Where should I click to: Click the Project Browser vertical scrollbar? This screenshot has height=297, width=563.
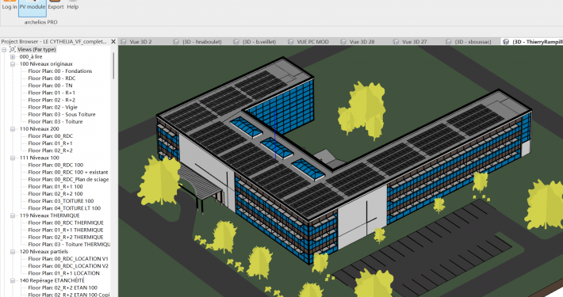114,66
